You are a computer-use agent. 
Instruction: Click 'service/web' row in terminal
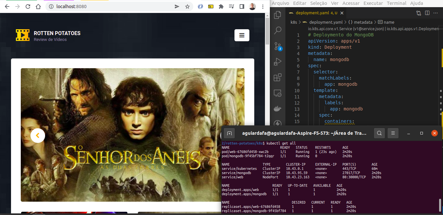[302, 177]
